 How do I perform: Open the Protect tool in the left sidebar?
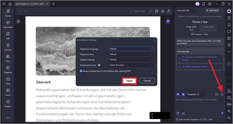click(x=8, y=104)
